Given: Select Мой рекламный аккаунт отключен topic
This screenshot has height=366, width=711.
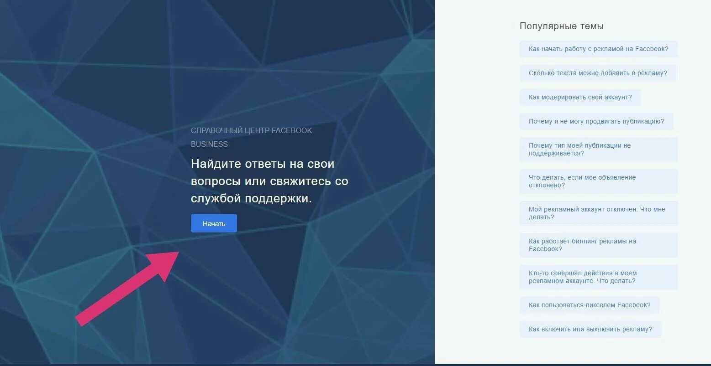Looking at the screenshot, I should point(598,213).
